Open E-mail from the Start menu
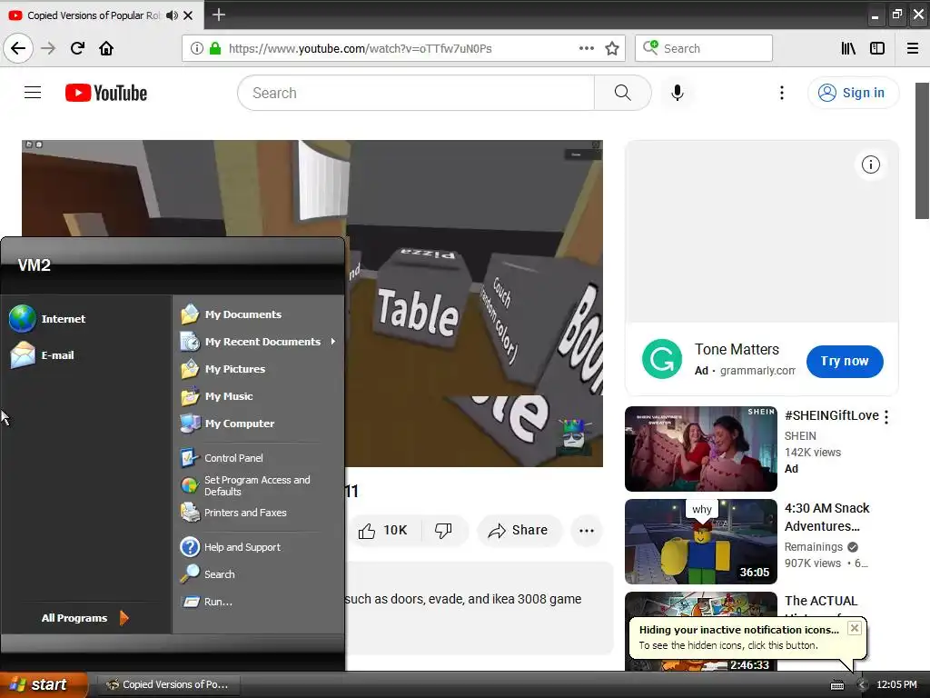The width and height of the screenshot is (930, 698). pyautogui.click(x=43, y=355)
